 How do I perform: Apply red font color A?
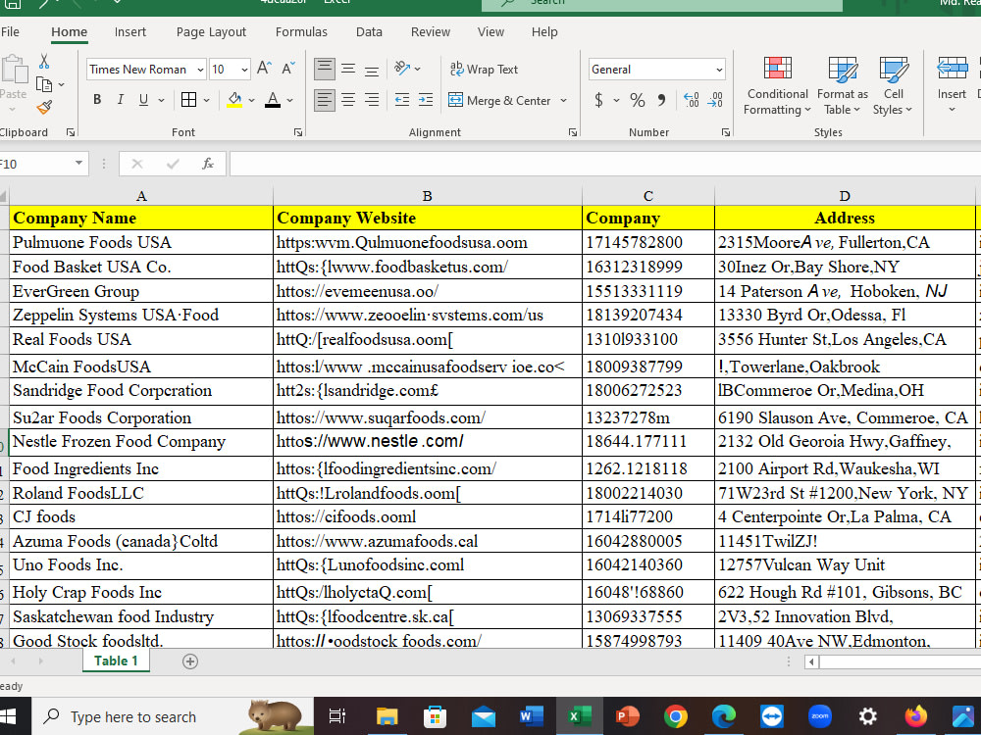point(273,100)
